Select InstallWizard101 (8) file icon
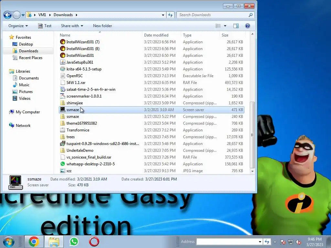331x248 pixels. pos(63,48)
